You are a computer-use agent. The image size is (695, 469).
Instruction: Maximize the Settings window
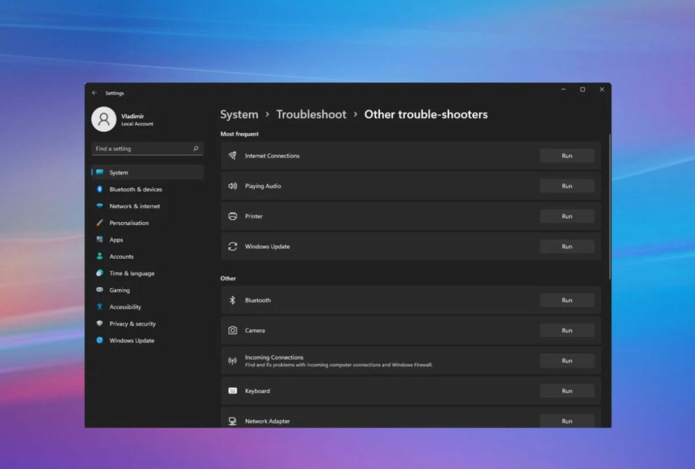[582, 89]
